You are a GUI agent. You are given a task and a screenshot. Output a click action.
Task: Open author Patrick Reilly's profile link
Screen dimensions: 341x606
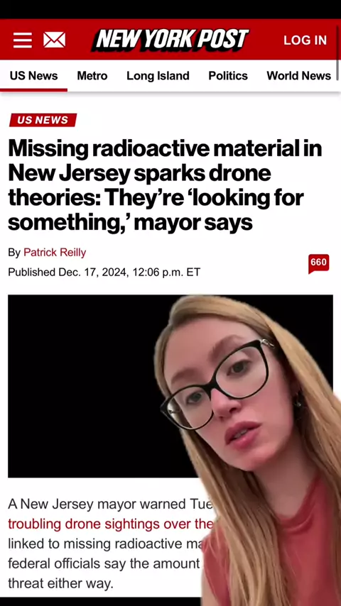pos(55,253)
